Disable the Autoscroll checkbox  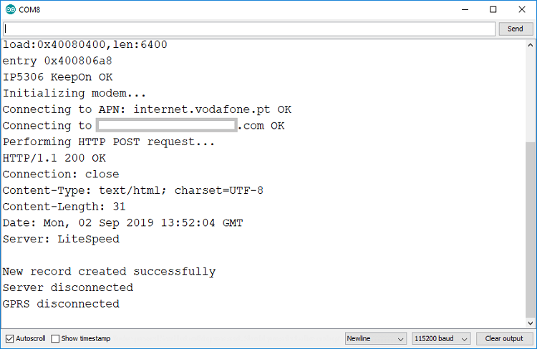click(9, 338)
